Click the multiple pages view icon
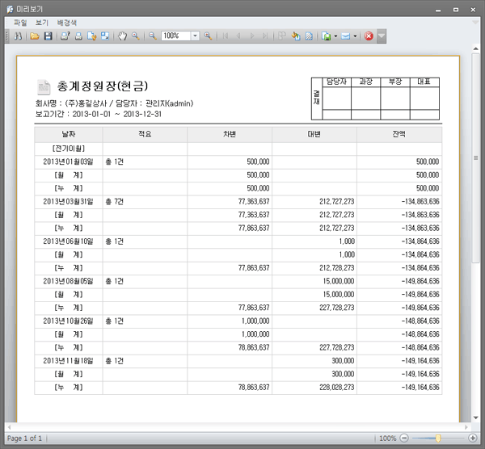This screenshot has height=449, width=485. pyautogui.click(x=282, y=36)
